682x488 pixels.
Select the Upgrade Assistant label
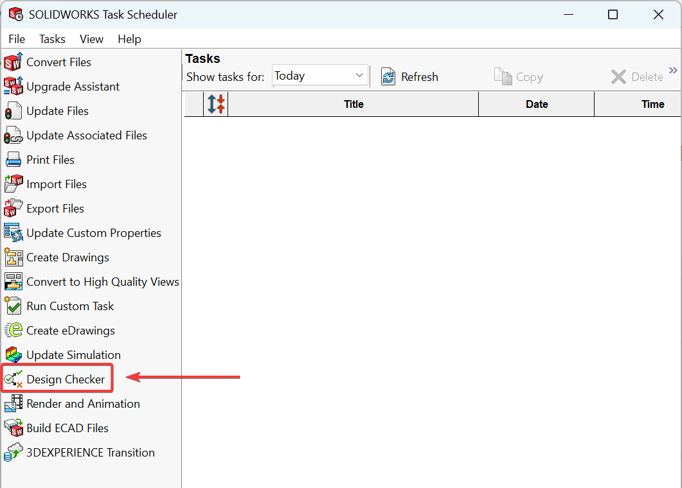tap(73, 87)
